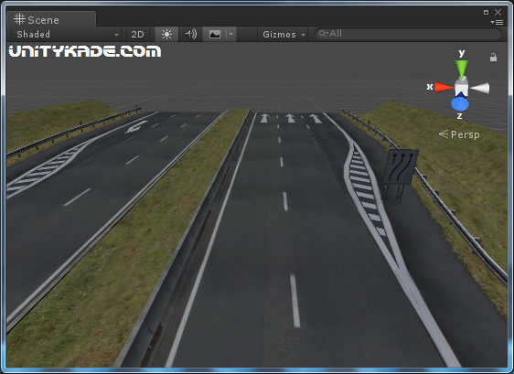Click the gray negative X axis cone
The width and height of the screenshot is (514, 374).
tap(480, 88)
